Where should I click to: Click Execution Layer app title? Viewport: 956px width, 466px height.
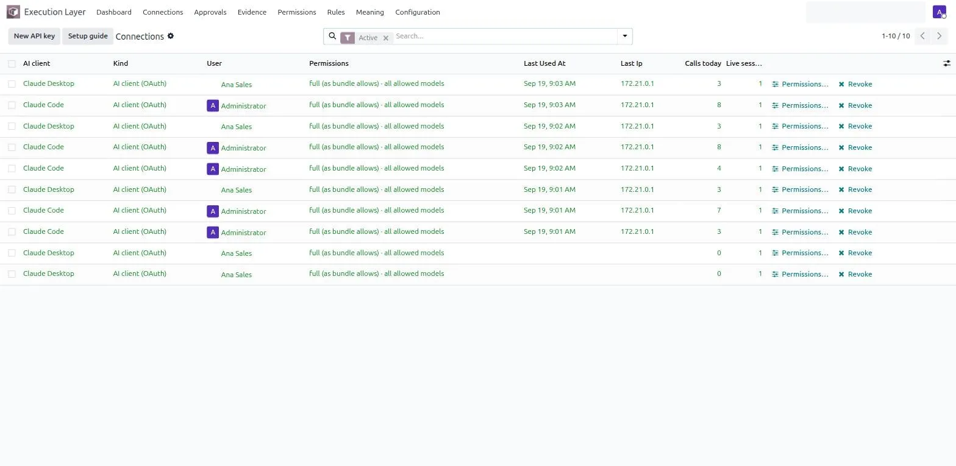point(55,12)
